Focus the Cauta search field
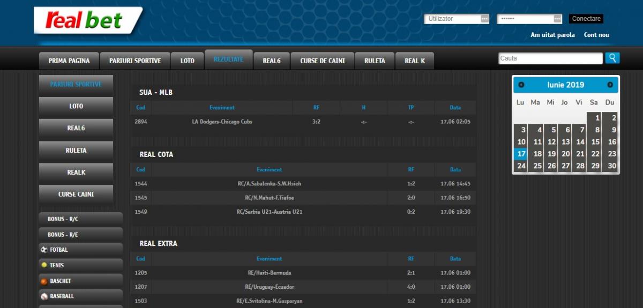This screenshot has height=308, width=643. click(x=550, y=58)
